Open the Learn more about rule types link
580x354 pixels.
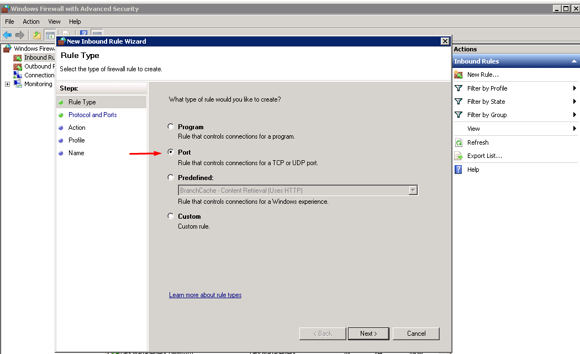pyautogui.click(x=205, y=295)
